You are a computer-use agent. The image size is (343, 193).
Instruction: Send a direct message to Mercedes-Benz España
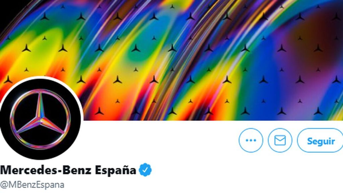[280, 140]
